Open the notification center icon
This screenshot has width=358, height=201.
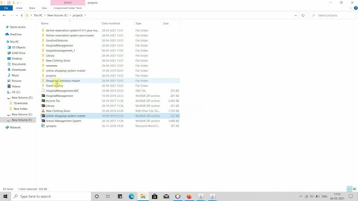(351, 196)
